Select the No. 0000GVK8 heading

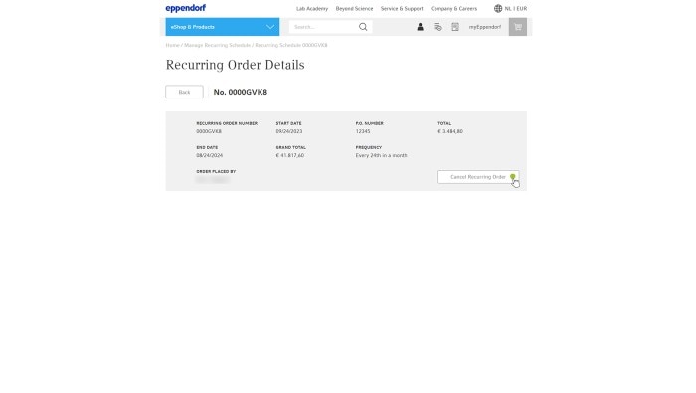[241, 92]
